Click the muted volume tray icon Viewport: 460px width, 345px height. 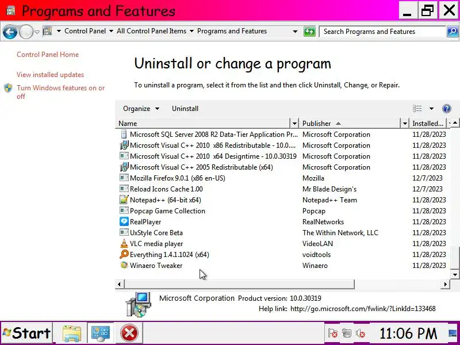pos(361,333)
